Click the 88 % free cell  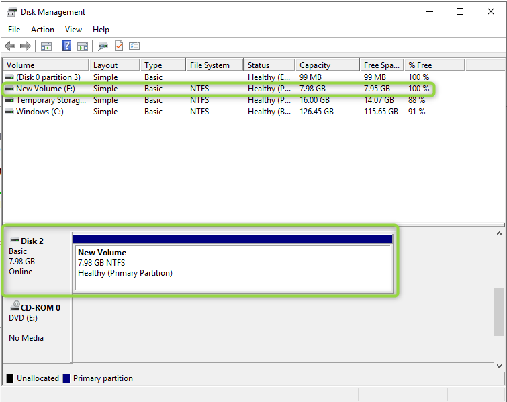tap(416, 100)
